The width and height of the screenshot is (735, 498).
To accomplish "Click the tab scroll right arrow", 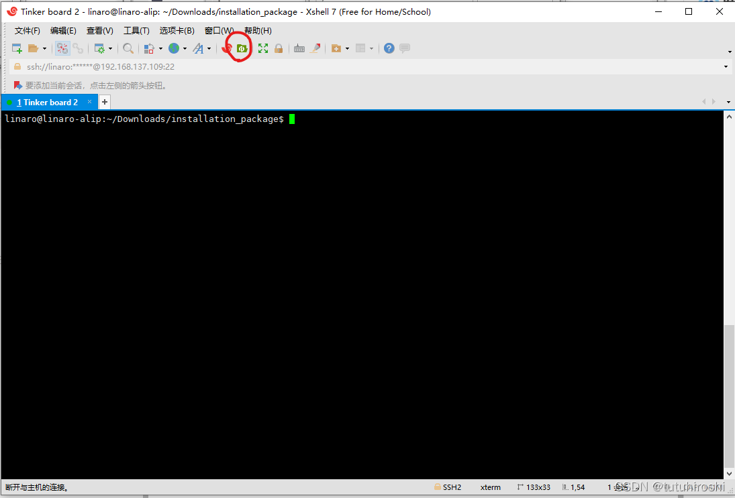I will pos(714,102).
